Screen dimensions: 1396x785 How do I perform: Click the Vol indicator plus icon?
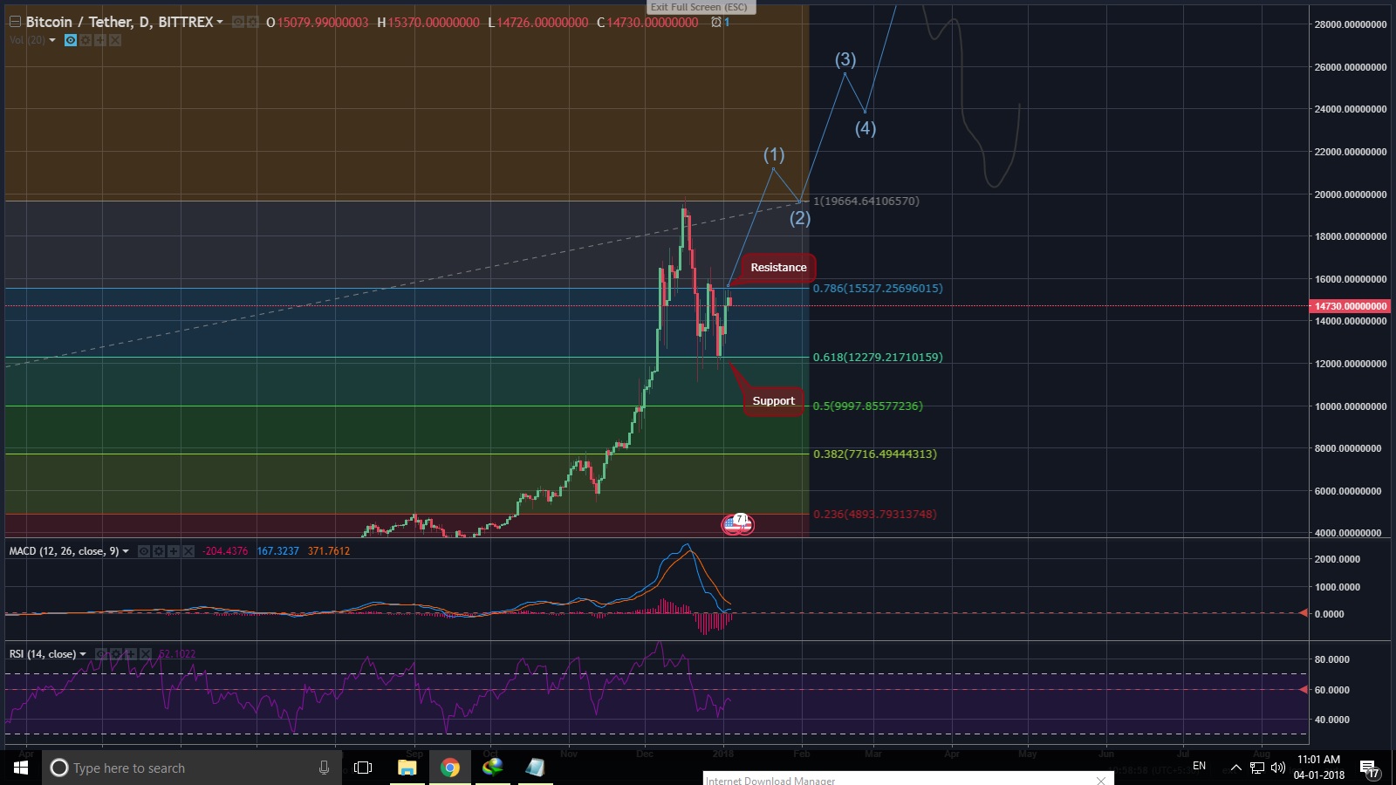pos(100,40)
